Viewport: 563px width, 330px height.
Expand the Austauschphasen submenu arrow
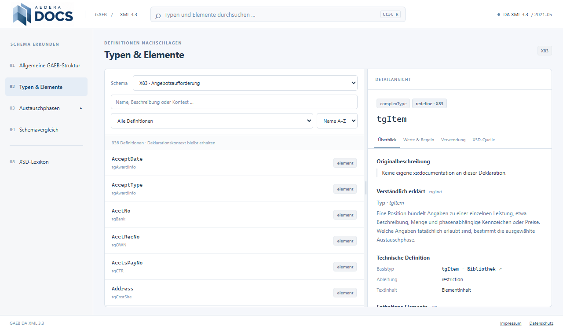(81, 108)
